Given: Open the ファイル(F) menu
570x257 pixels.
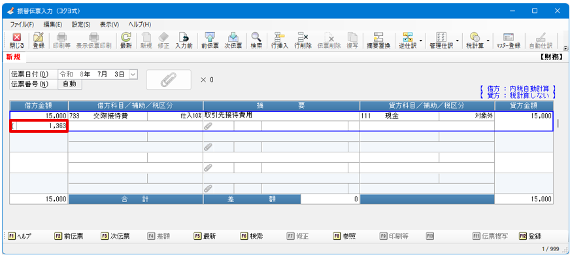Looking at the screenshot, I should click(x=22, y=25).
